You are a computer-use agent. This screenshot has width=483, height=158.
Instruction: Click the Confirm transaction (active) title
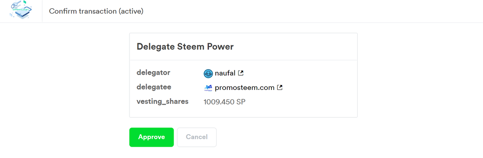(x=96, y=11)
